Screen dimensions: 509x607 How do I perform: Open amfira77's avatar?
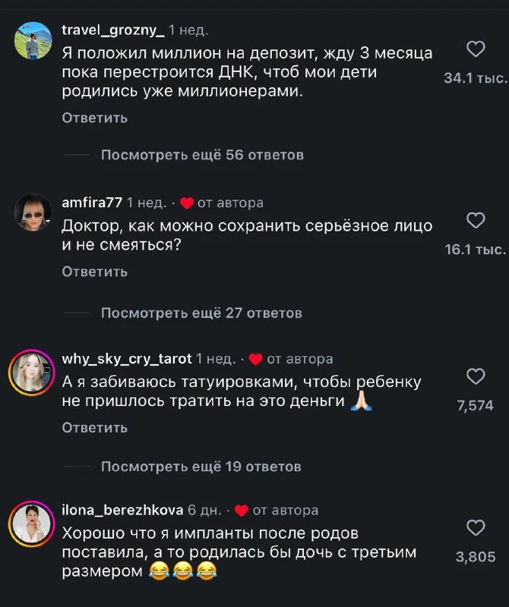[x=32, y=212]
